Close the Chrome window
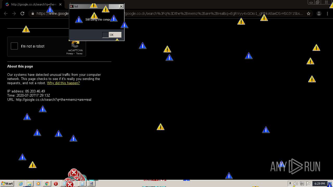 326,2
